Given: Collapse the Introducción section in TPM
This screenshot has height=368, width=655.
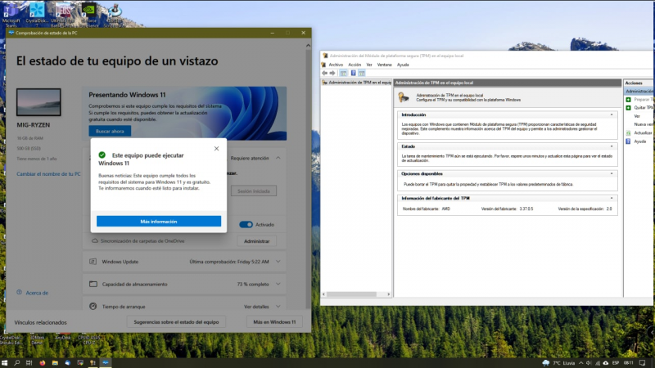Looking at the screenshot, I should [612, 114].
